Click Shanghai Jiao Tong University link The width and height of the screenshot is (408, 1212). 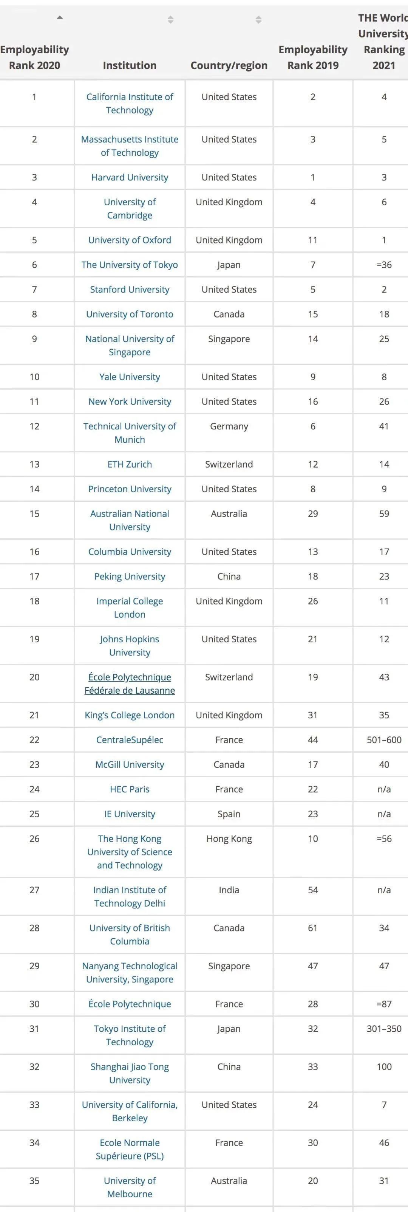click(x=130, y=1073)
